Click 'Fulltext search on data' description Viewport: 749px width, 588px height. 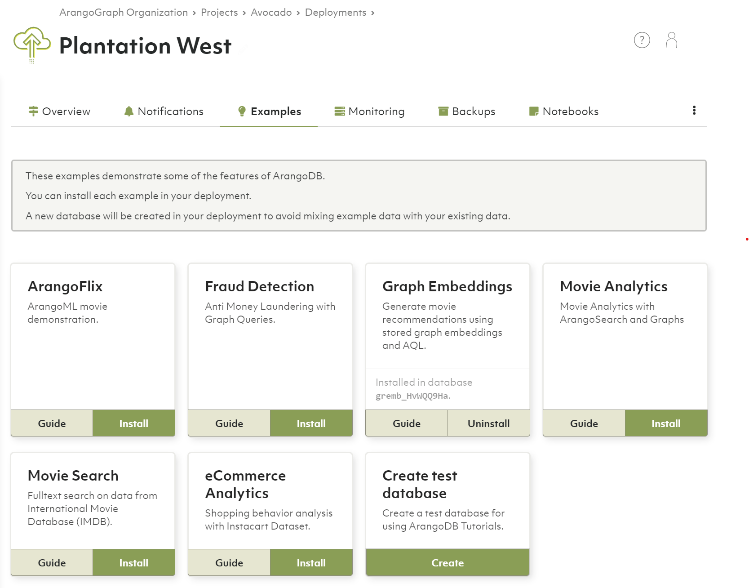92,508
